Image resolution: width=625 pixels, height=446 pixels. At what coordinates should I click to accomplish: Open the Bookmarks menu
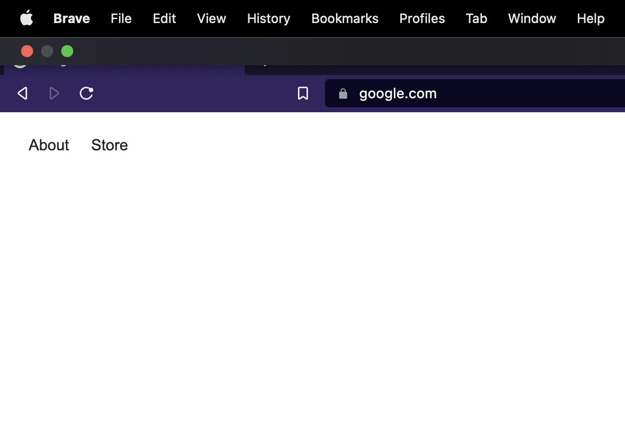point(345,19)
